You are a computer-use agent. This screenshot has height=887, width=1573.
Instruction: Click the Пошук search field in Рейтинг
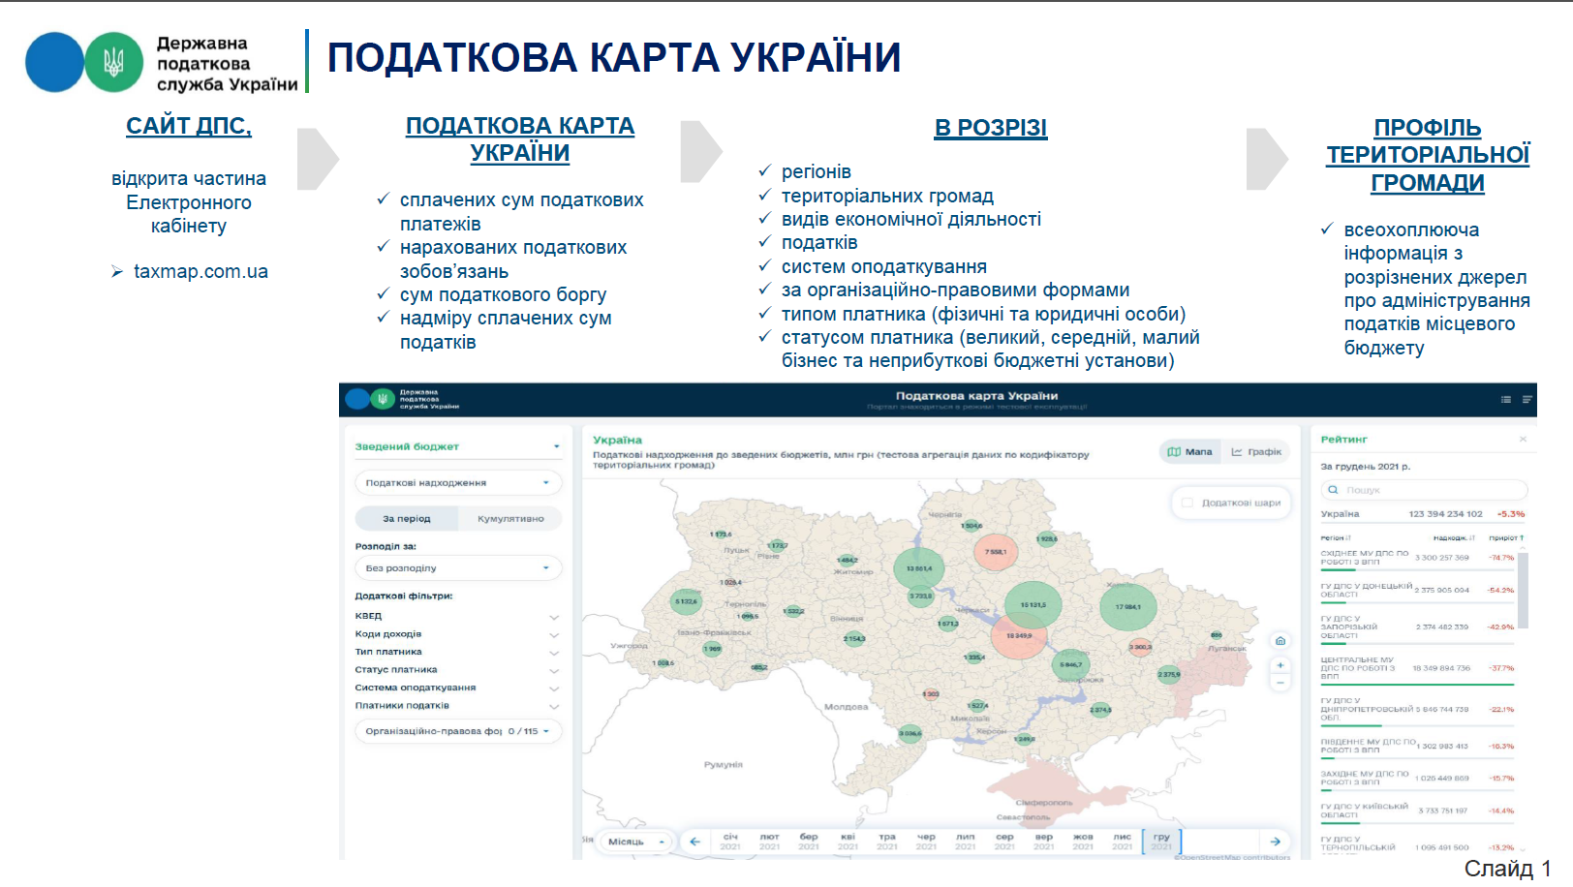[x=1424, y=490]
